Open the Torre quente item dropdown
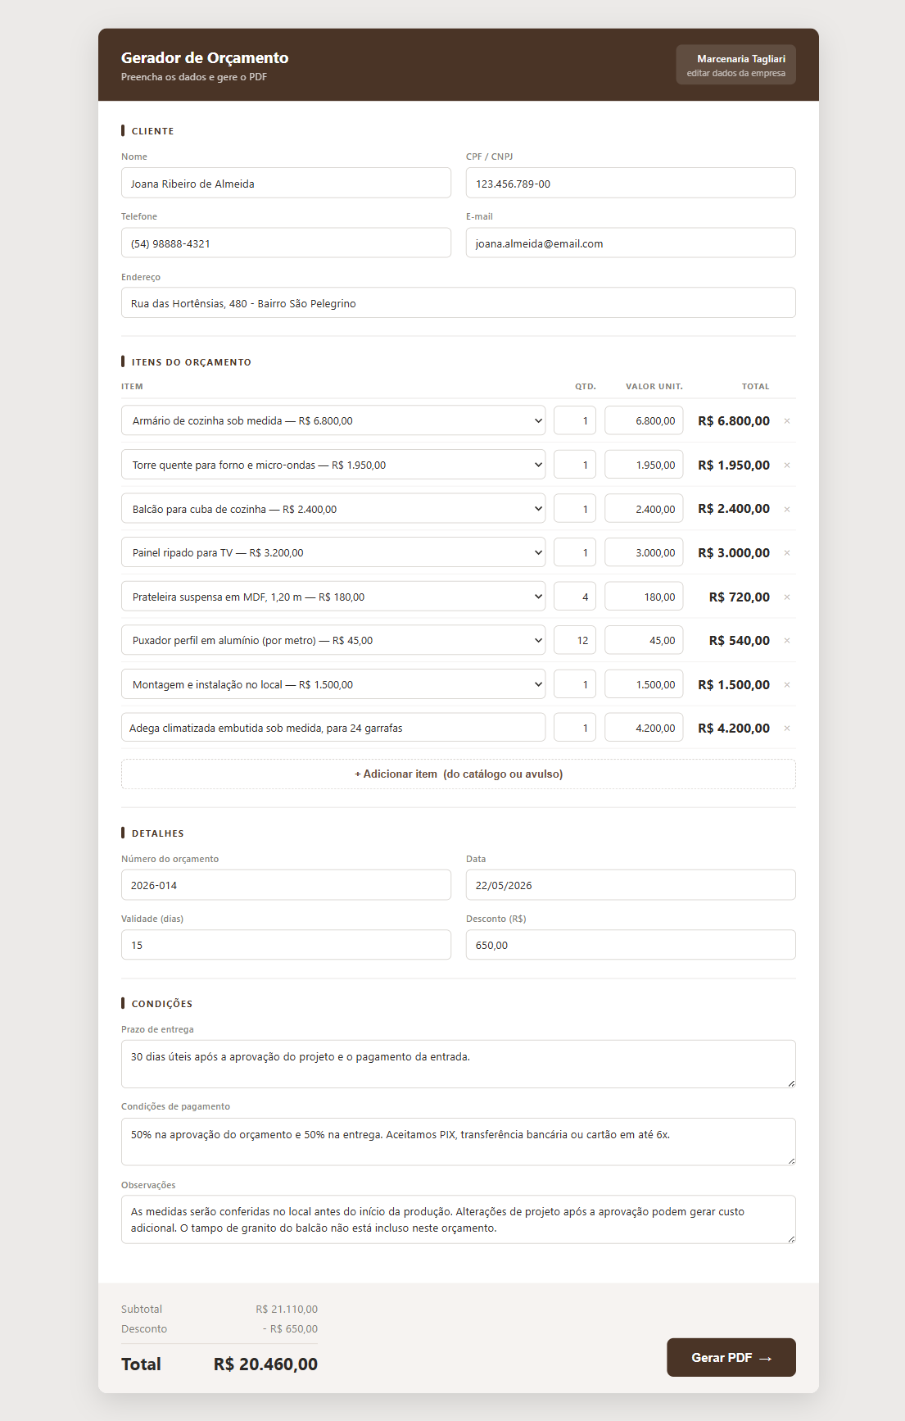The height and width of the screenshot is (1421, 905). coord(333,465)
